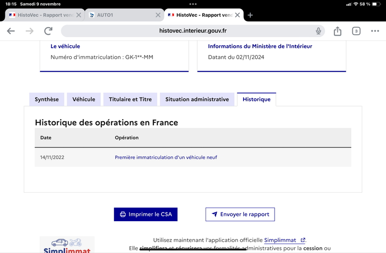Viewport: 386px width, 253px height.
Task: Open the browser three-dot menu
Action: tap(375, 31)
